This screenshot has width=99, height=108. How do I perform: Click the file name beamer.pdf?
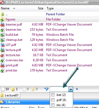(14, 24)
